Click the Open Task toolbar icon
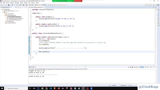The image size is (160, 90). (37, 5)
